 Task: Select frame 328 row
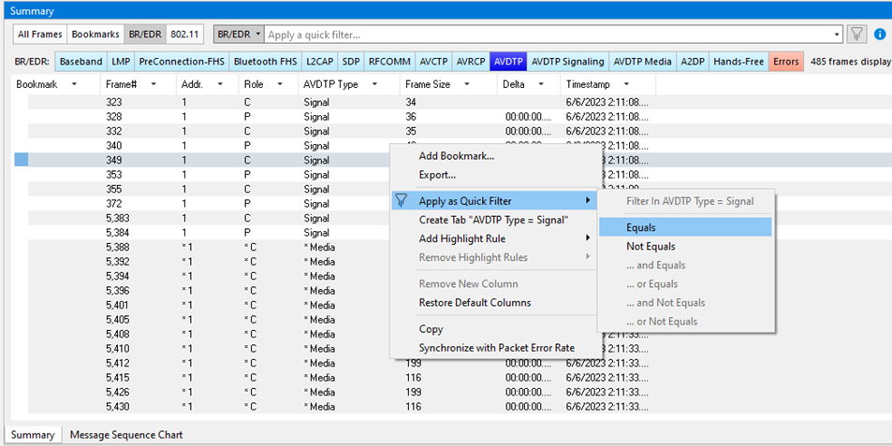tap(342, 117)
